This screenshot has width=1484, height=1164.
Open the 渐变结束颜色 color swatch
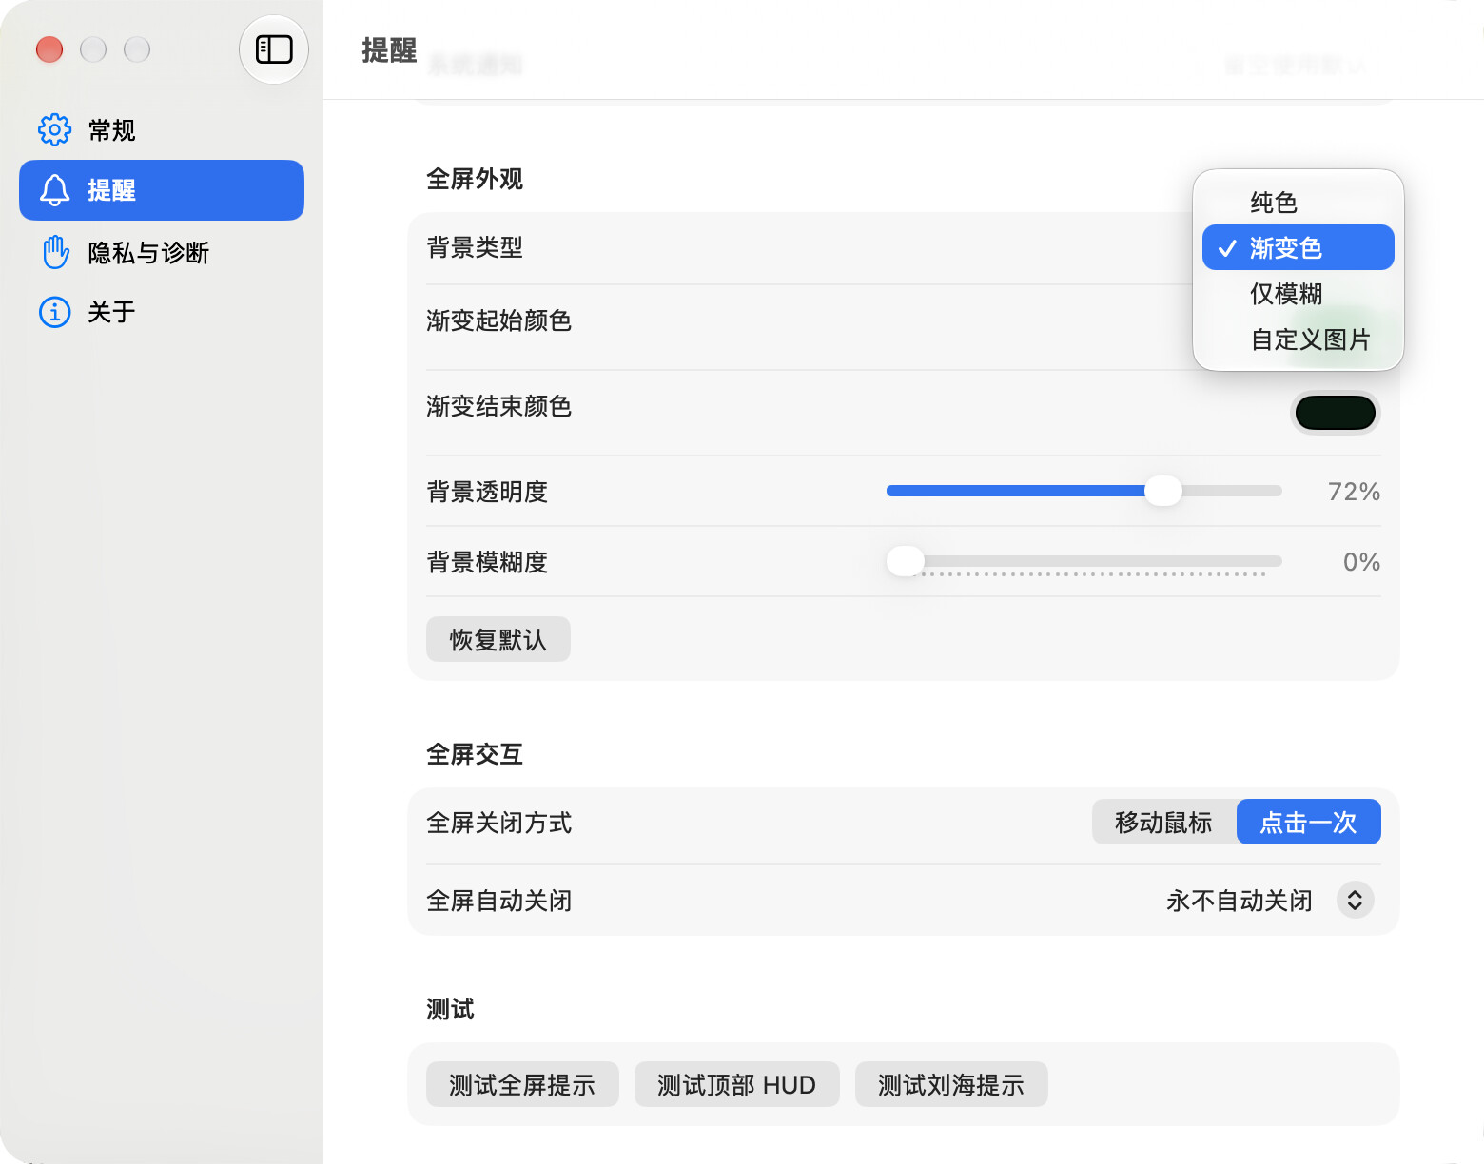coord(1336,413)
